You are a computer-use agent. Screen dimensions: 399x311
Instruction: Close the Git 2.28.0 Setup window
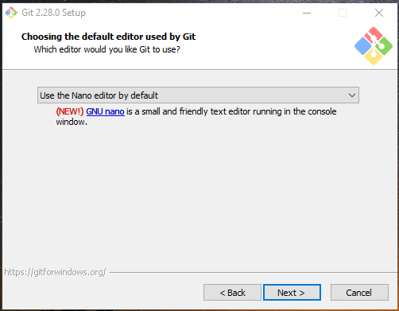click(x=379, y=13)
